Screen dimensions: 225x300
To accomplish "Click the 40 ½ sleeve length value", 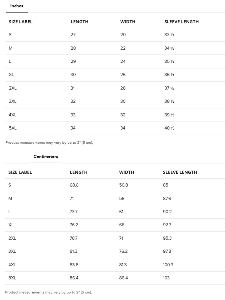I will (169, 128).
